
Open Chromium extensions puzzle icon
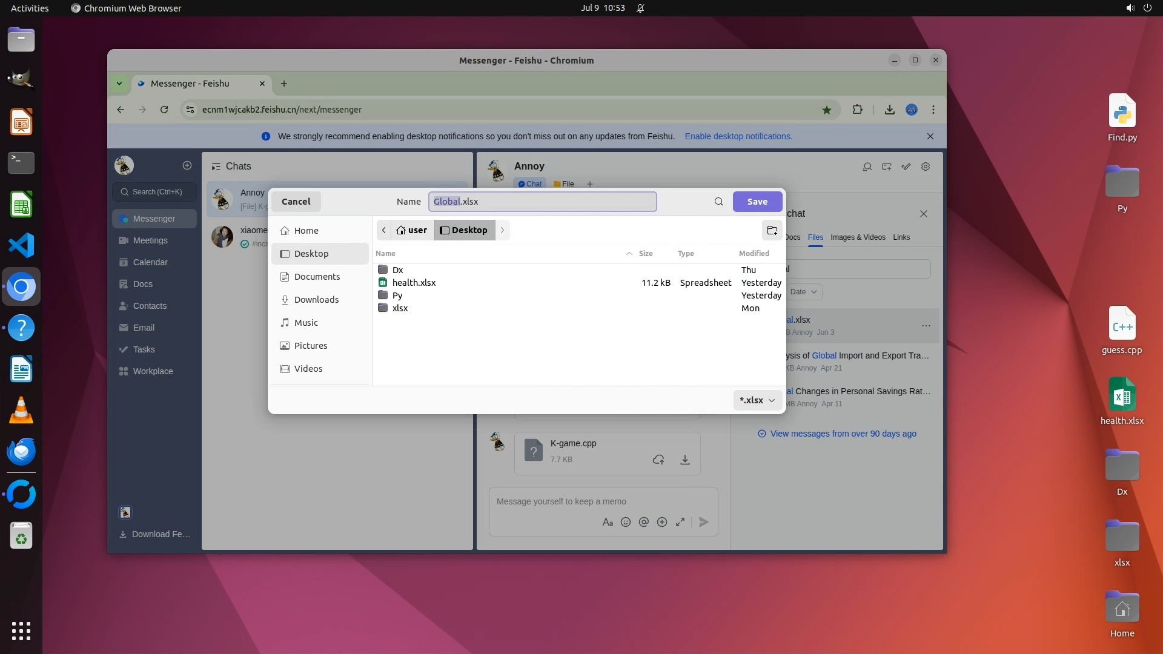pos(857,110)
